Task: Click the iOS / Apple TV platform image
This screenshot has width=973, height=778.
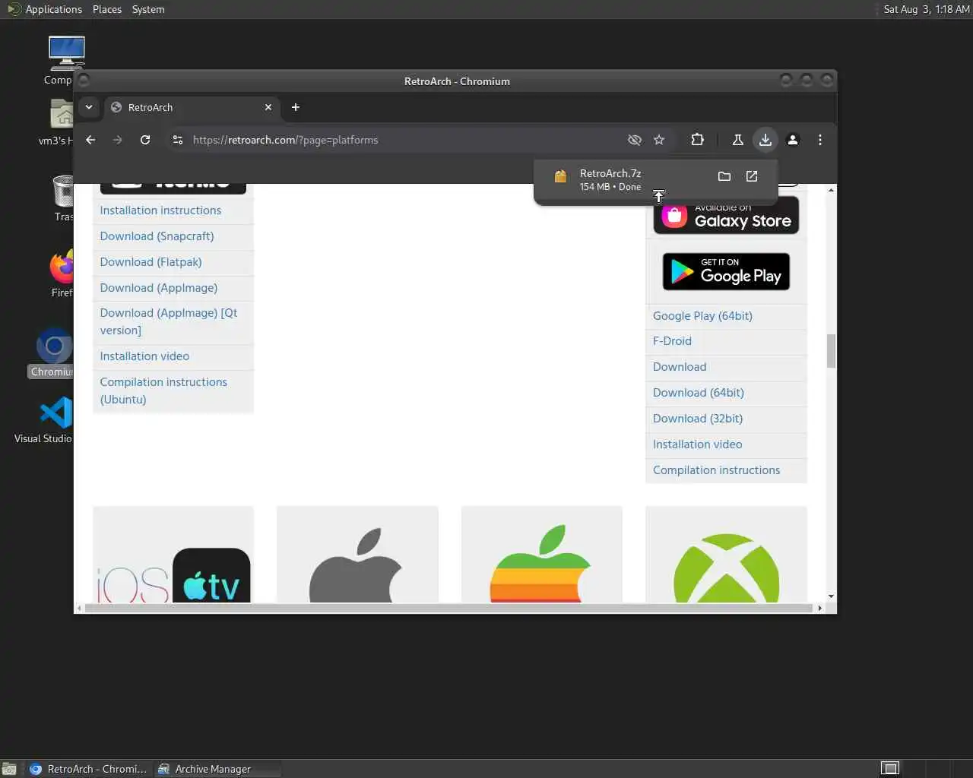Action: (x=173, y=555)
